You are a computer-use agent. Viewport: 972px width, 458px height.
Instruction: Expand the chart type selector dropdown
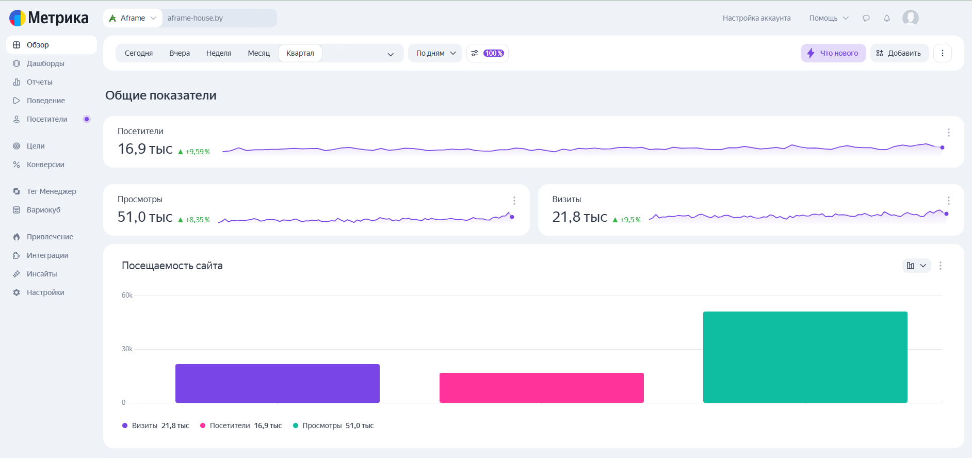[916, 266]
